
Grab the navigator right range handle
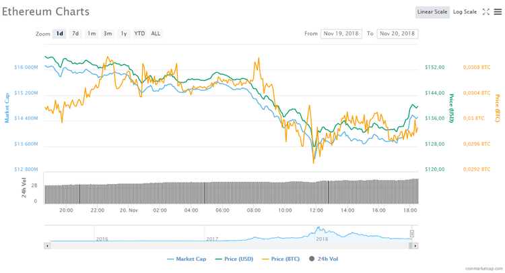(x=411, y=234)
